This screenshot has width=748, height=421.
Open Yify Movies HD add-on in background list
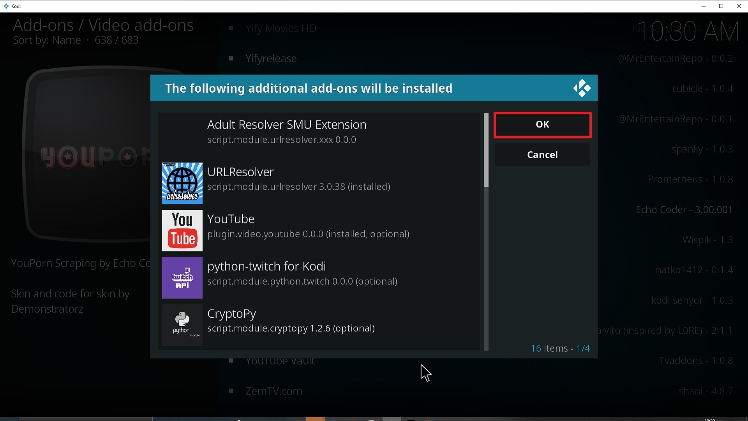coord(281,28)
